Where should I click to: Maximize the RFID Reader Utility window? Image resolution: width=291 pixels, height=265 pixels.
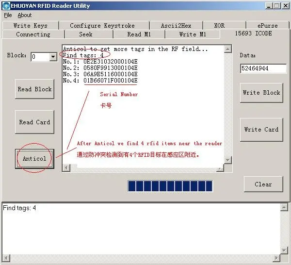(277, 6)
